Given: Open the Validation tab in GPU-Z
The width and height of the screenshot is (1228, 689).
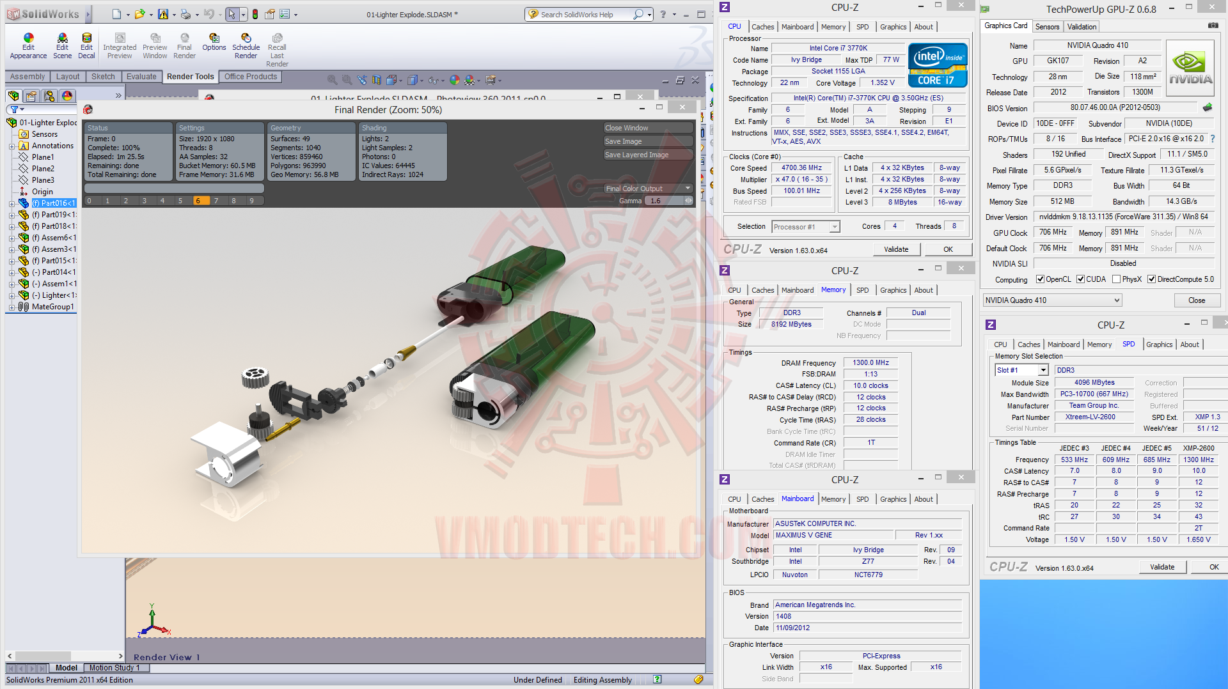Looking at the screenshot, I should click(1082, 27).
